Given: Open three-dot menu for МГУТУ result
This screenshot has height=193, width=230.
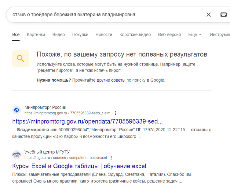Looking at the screenshot, I should pos(111,158).
